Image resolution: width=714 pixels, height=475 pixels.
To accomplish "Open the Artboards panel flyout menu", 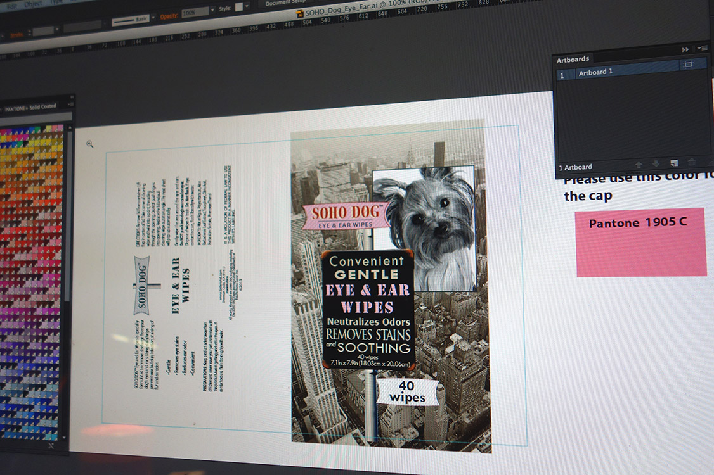I will coord(702,48).
